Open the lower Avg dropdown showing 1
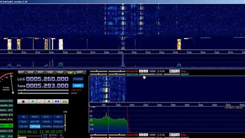Screen dimensions: 245x138 click(175, 135)
